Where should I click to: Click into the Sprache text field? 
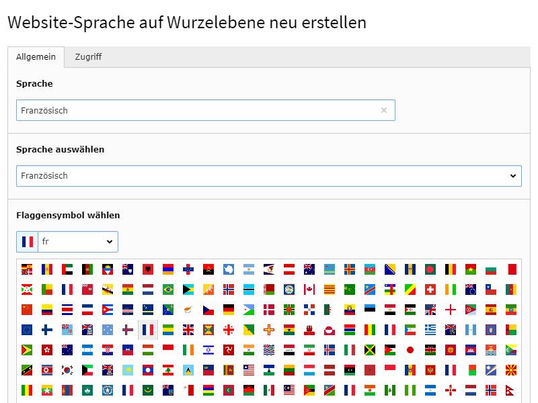[x=206, y=110]
